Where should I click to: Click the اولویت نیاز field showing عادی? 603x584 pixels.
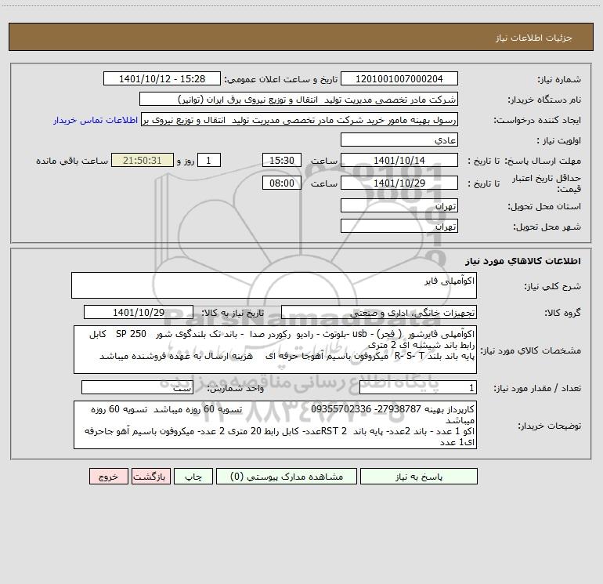[399, 140]
